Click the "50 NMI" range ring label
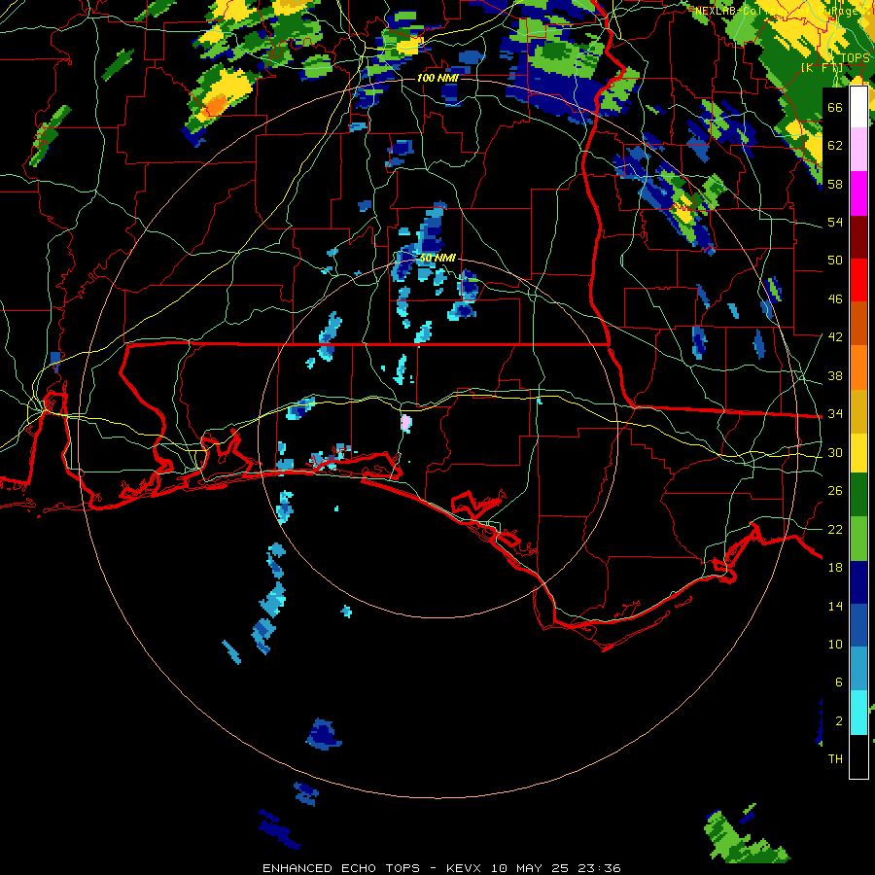 [x=437, y=258]
